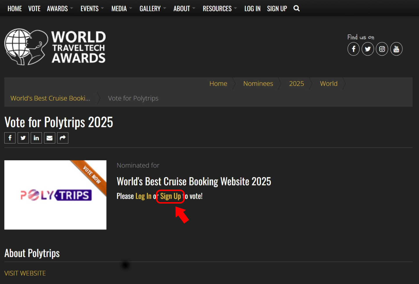Screen dimensions: 419x284
Task: Open Twitter profile from Find us on
Action: tap(368, 49)
